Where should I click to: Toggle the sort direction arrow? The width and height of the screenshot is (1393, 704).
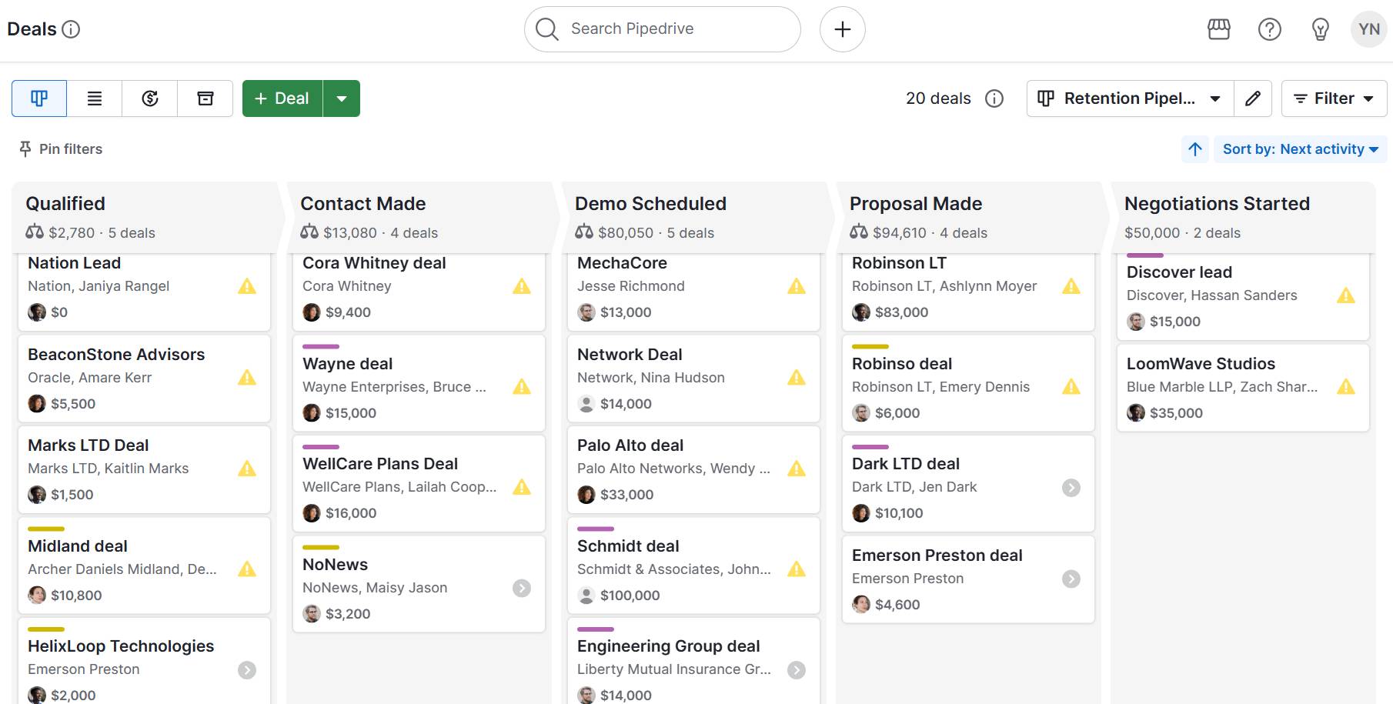coord(1194,149)
